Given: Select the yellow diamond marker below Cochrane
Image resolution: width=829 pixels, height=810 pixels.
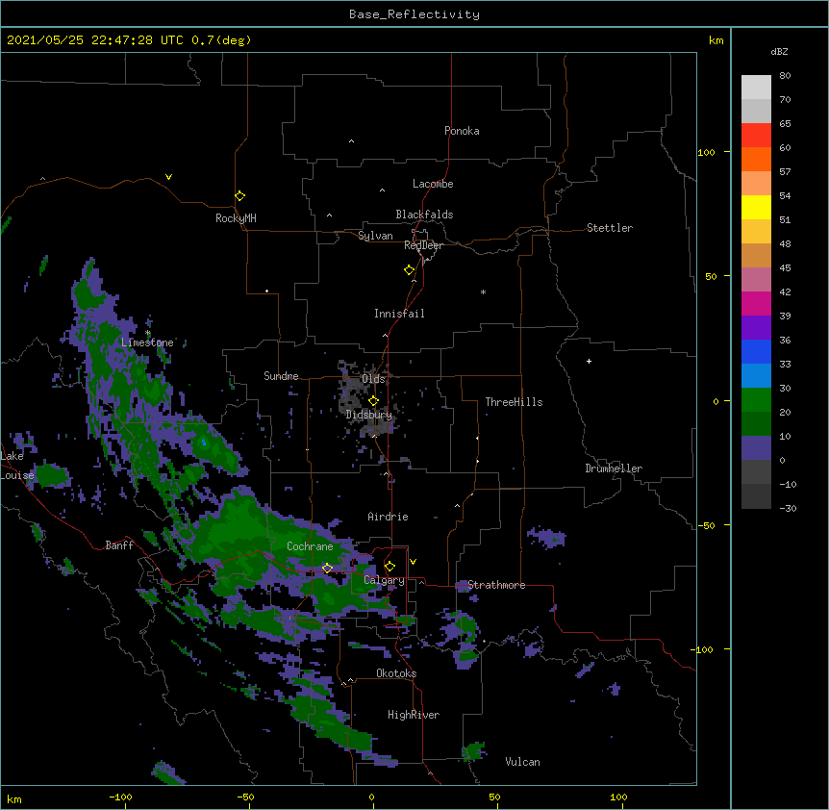Looking at the screenshot, I should (x=327, y=568).
